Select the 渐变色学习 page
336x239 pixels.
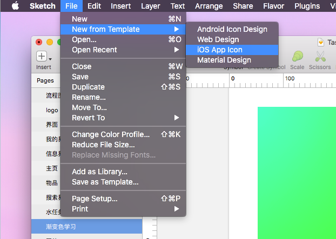tap(87, 227)
